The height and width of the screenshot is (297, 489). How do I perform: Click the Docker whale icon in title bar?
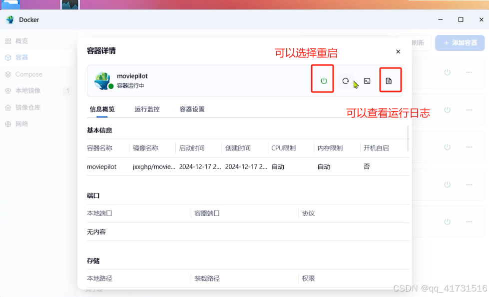10,19
